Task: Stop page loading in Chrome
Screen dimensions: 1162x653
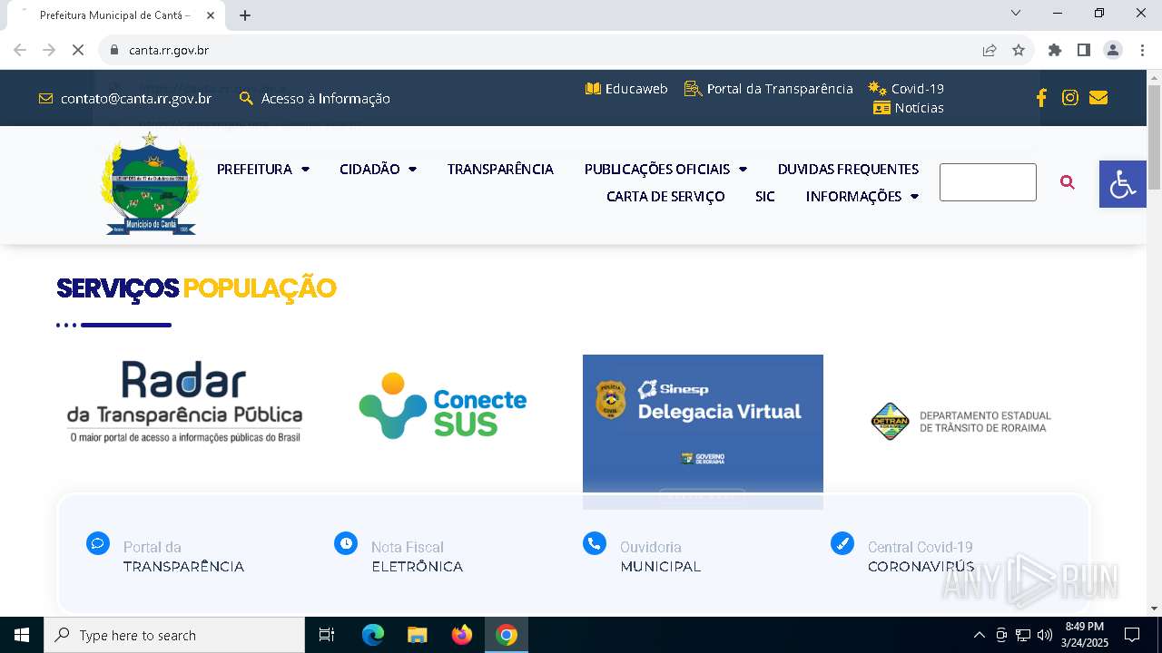Action: click(78, 50)
